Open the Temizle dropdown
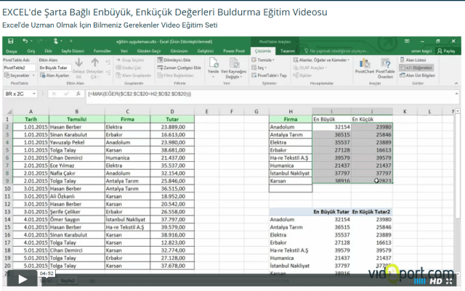This screenshot has width=465, height=291. (x=263, y=60)
